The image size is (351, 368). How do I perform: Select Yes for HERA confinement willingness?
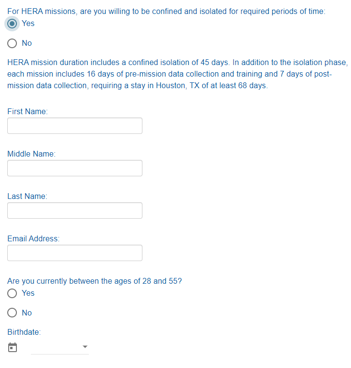tap(13, 24)
